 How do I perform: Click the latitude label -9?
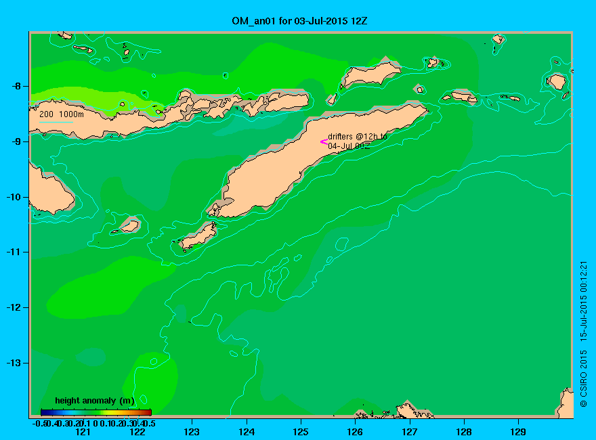pyautogui.click(x=16, y=141)
